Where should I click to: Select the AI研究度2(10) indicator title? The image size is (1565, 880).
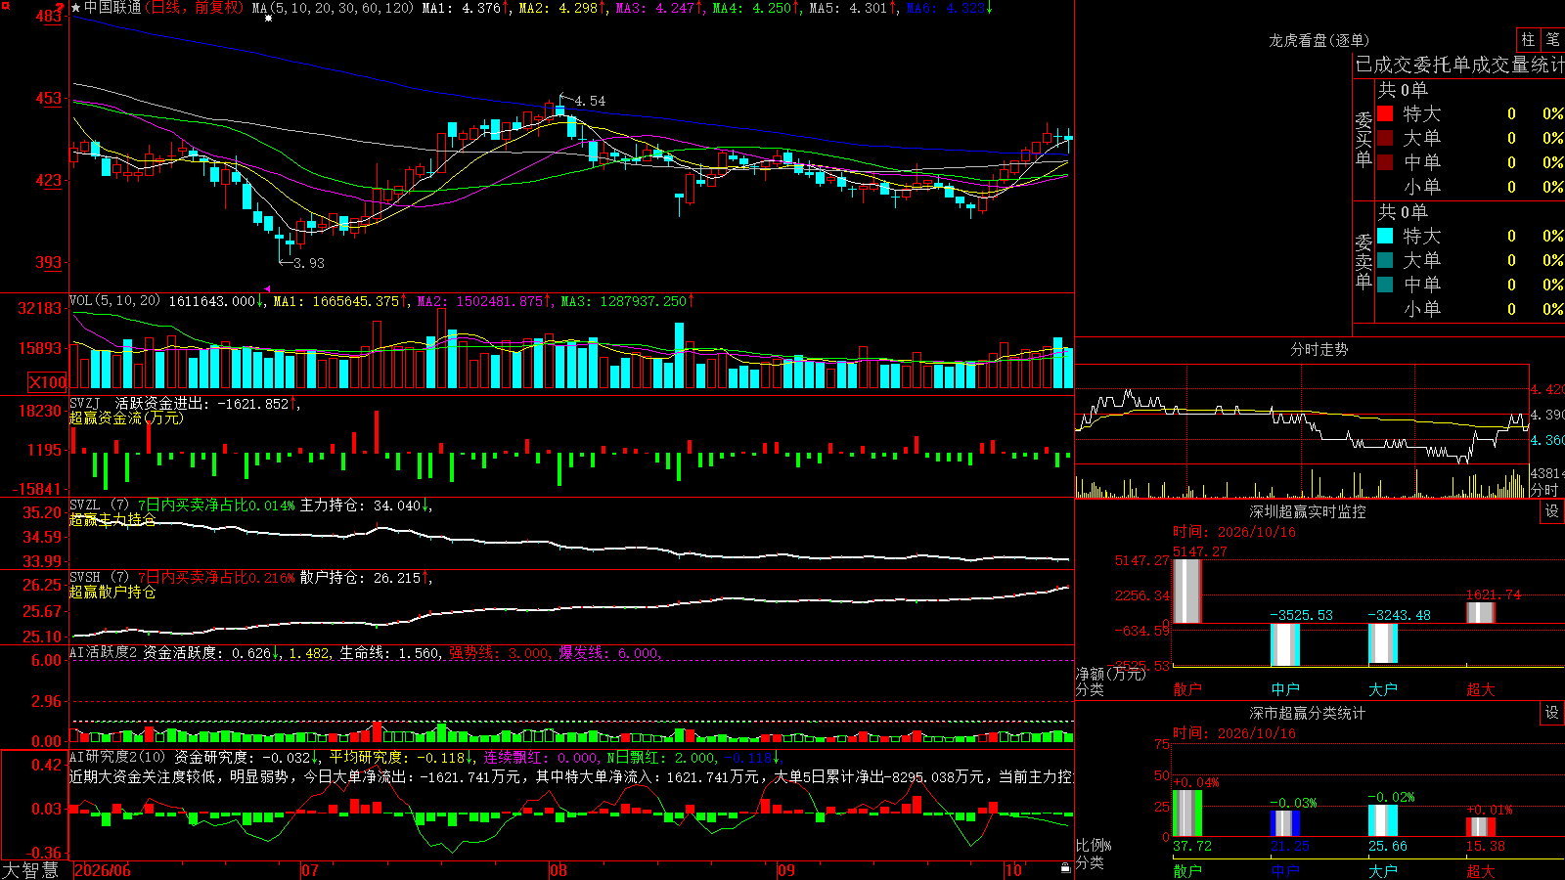coord(118,757)
